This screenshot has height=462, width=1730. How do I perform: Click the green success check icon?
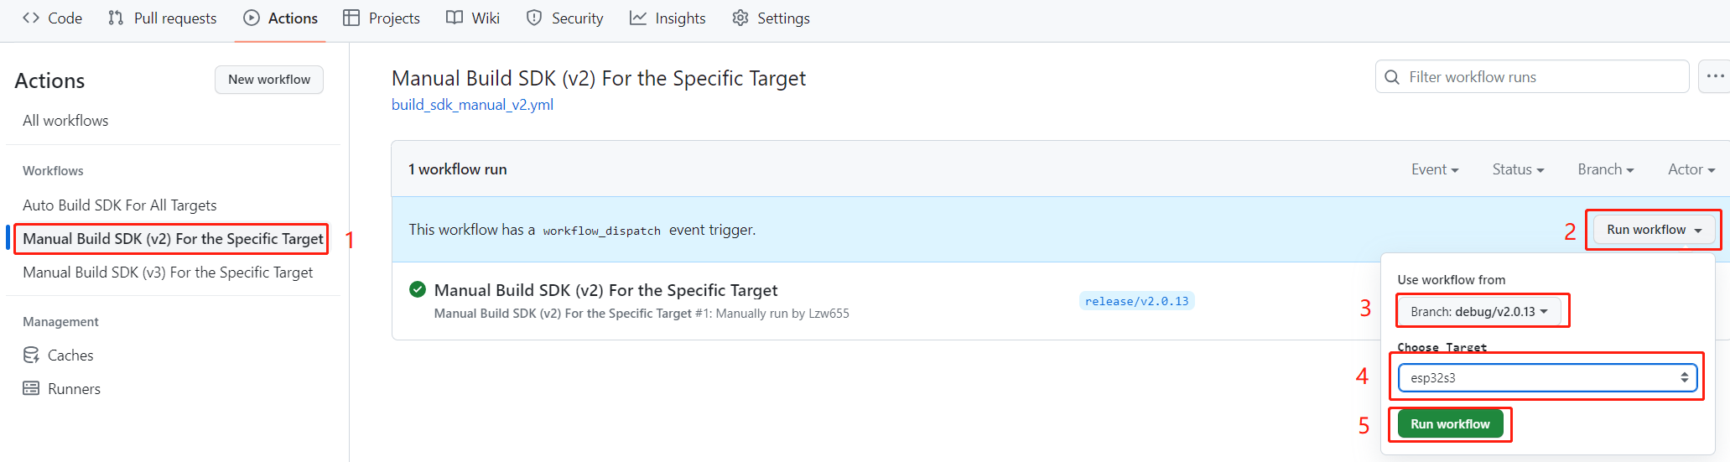[418, 289]
